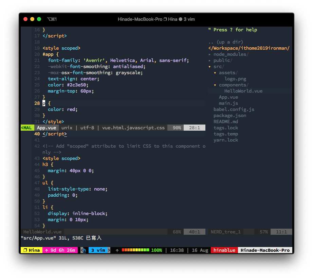Close the terminal with the red button

point(25,19)
